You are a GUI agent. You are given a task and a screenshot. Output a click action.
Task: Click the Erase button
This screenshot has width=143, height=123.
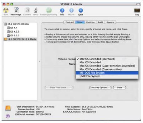(120, 88)
